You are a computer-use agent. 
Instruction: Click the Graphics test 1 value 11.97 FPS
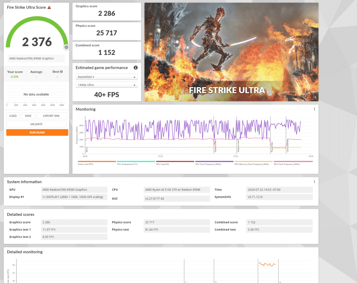74,230
